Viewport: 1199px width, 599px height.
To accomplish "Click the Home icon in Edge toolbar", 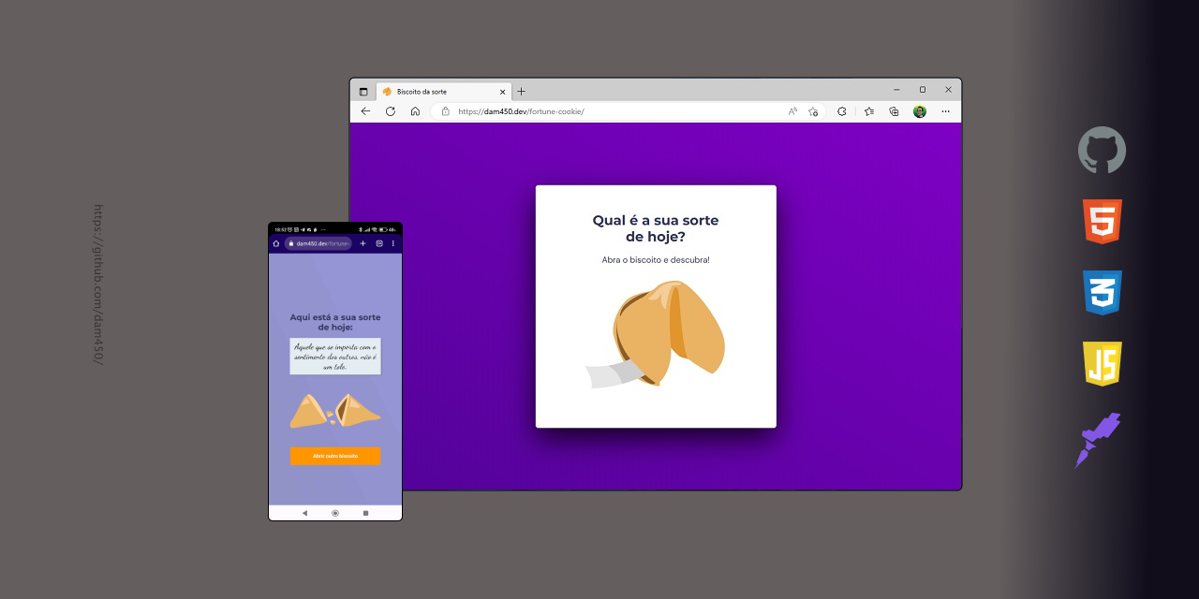I will pyautogui.click(x=415, y=110).
